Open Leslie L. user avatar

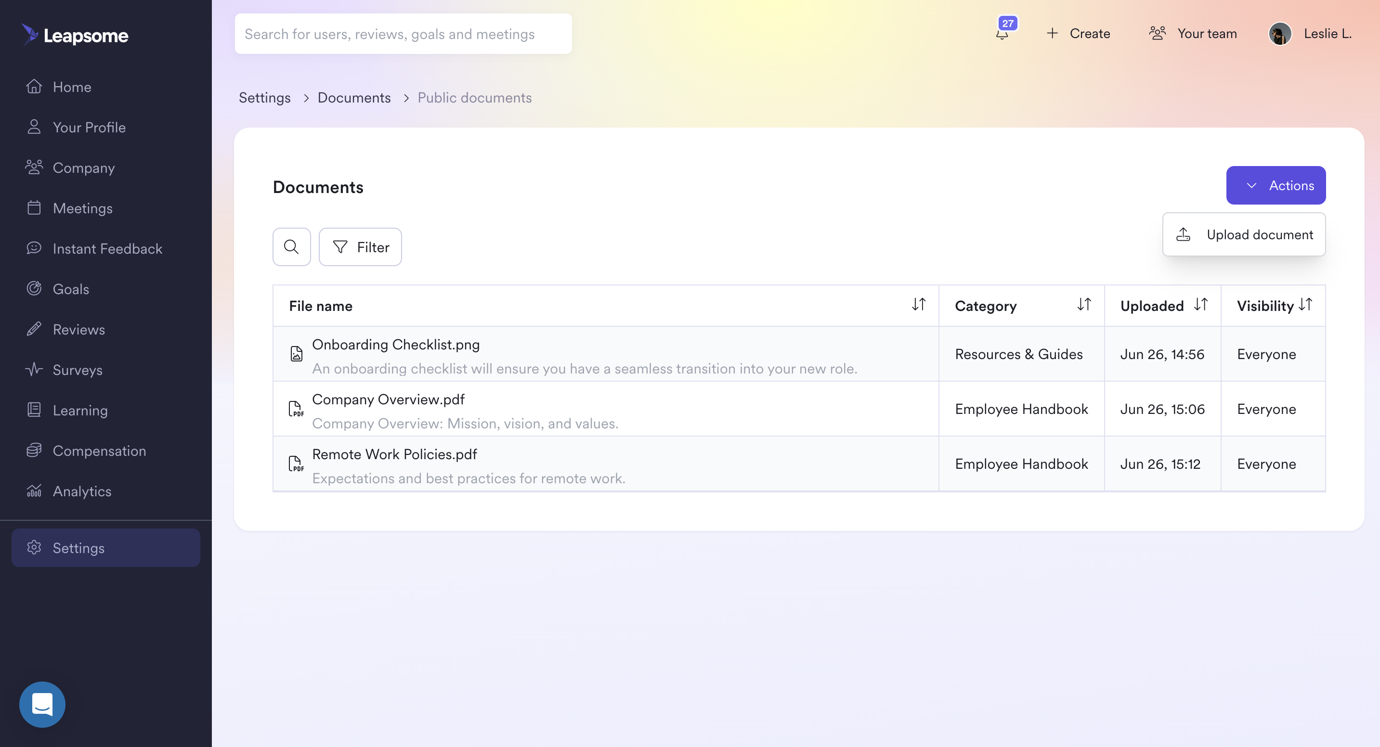(x=1280, y=34)
